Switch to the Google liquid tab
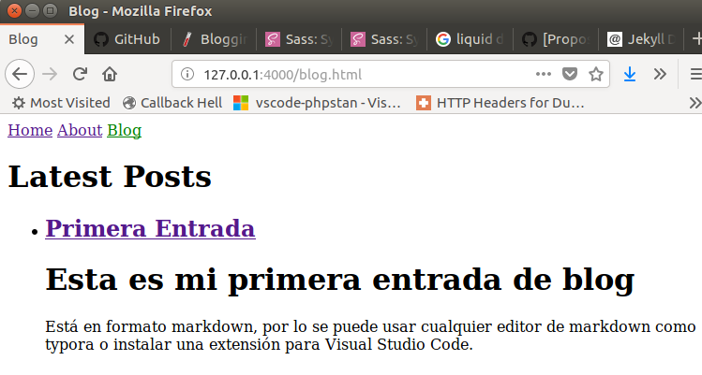Screen dimensions: 702x375 pyautogui.click(x=470, y=39)
